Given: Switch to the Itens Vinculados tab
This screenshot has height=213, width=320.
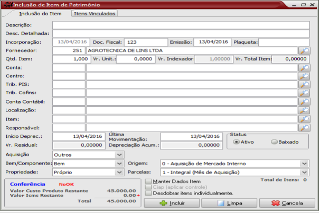Looking at the screenshot, I should 95,14.
